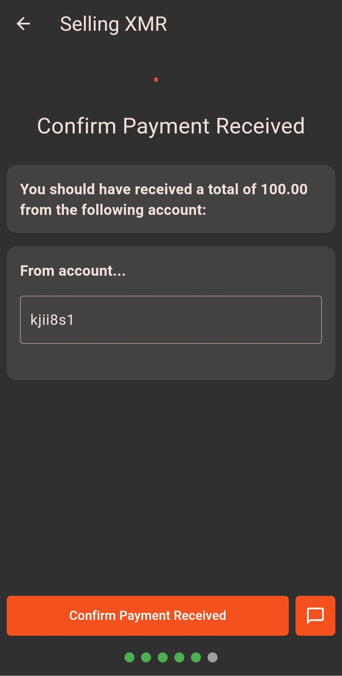Click the small orange loading indicator
The width and height of the screenshot is (342, 676).
point(156,80)
